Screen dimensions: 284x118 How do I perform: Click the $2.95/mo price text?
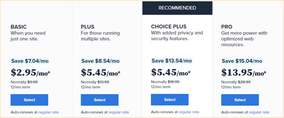click(31, 72)
